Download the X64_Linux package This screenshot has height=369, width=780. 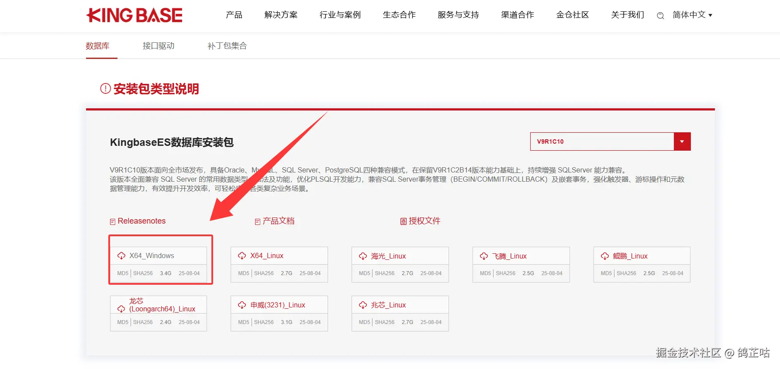coord(267,256)
